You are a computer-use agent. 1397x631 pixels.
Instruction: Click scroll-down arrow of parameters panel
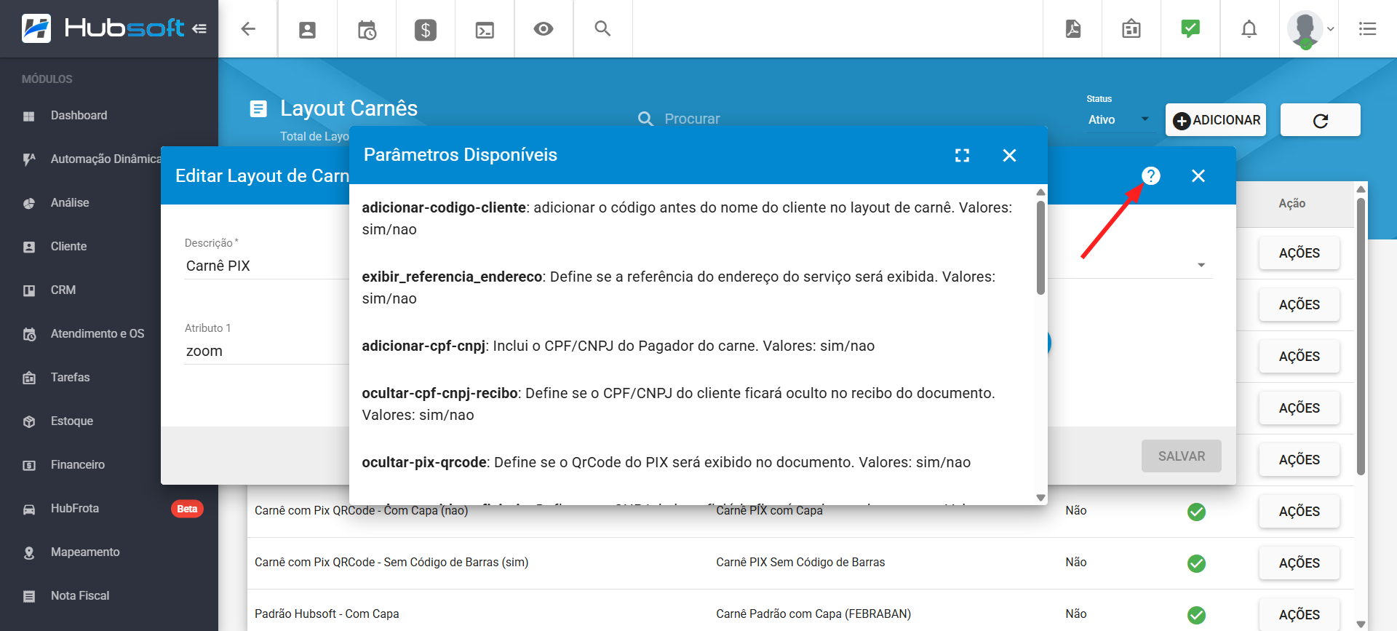(1040, 498)
